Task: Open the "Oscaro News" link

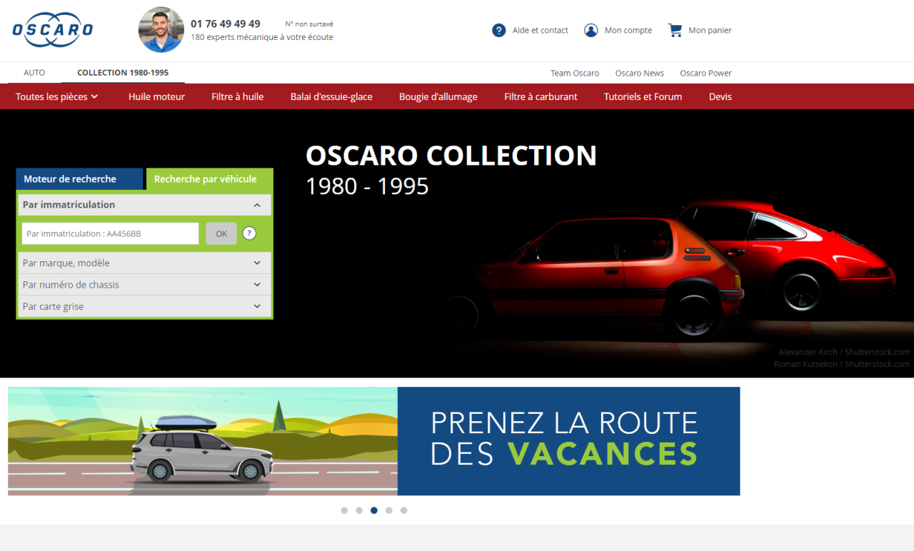Action: coord(639,72)
